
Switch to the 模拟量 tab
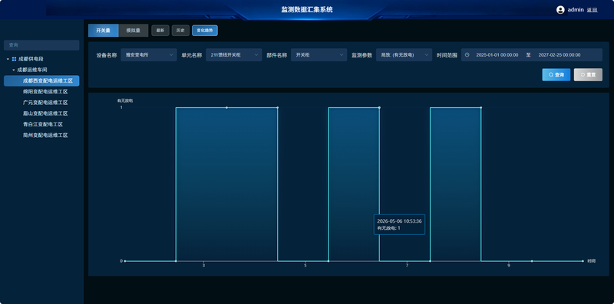tap(133, 31)
